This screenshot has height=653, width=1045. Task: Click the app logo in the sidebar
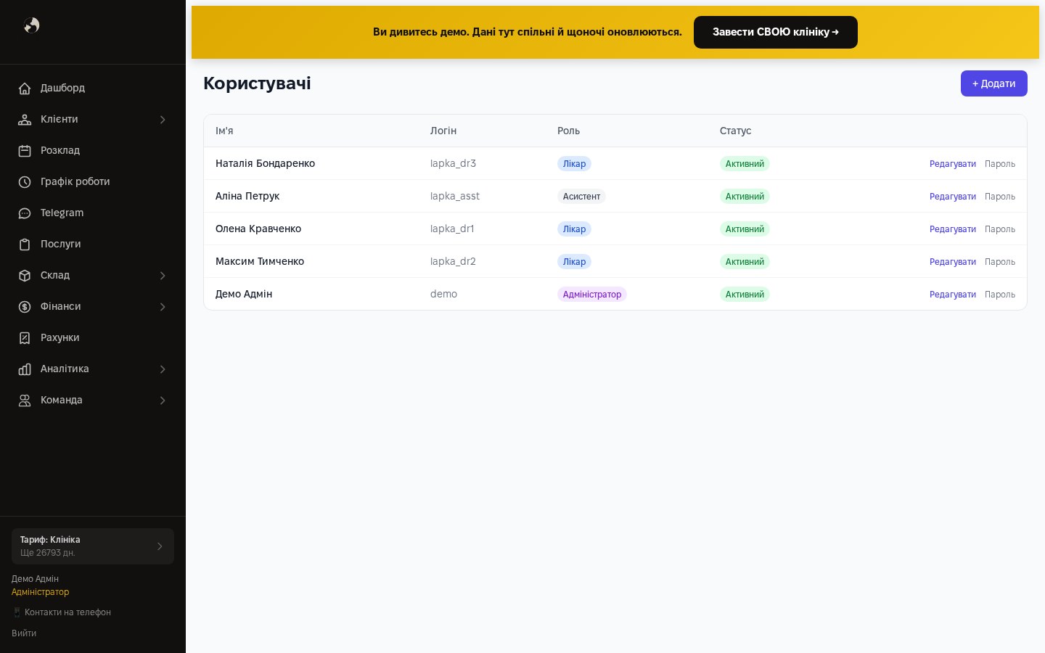click(x=32, y=25)
